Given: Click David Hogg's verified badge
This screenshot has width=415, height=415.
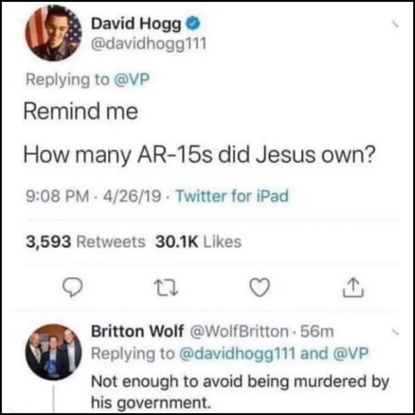Looking at the screenshot, I should [194, 23].
